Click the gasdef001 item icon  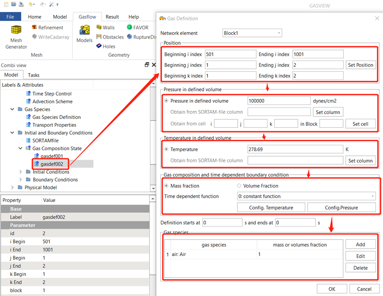[37, 156]
